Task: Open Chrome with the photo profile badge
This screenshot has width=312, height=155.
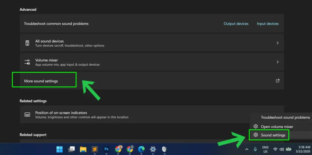Action: [x=118, y=149]
